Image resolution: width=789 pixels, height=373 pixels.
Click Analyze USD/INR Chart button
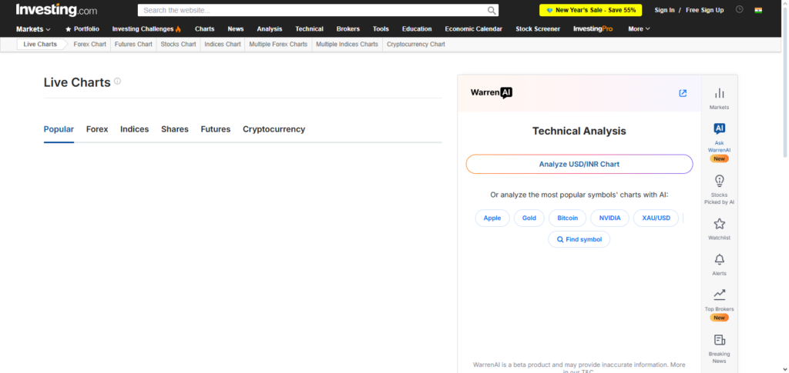click(579, 164)
